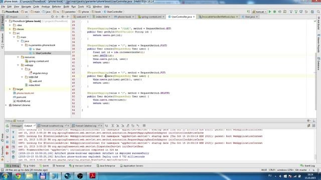Click the undo arrow icon in the main toolbar

[x=306, y=12]
